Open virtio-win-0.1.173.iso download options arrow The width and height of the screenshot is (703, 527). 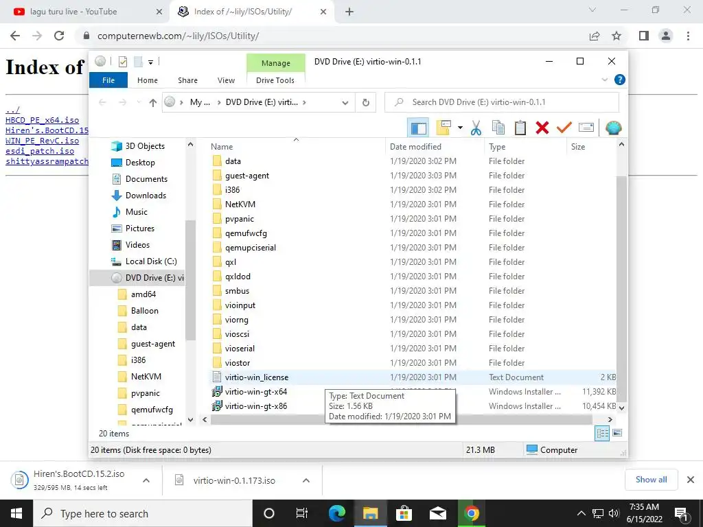[x=306, y=480]
